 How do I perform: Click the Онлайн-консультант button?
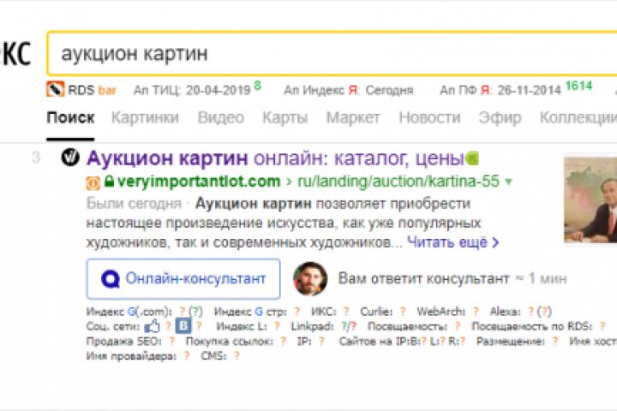(183, 279)
